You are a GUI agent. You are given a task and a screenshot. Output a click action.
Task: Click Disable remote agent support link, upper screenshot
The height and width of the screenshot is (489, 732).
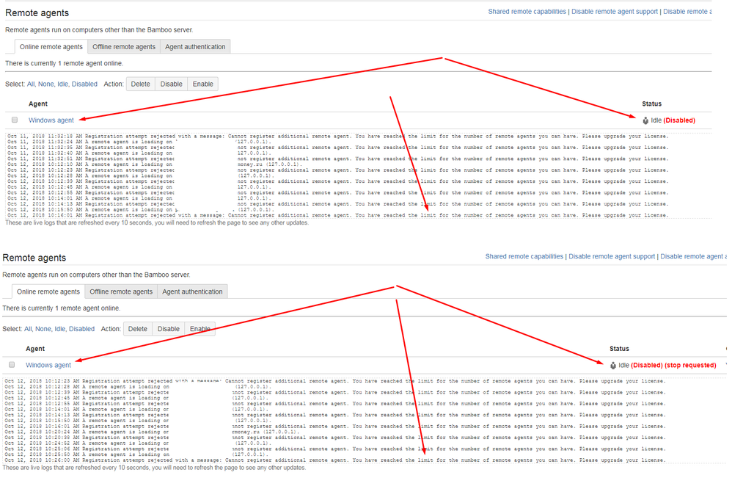pyautogui.click(x=615, y=12)
